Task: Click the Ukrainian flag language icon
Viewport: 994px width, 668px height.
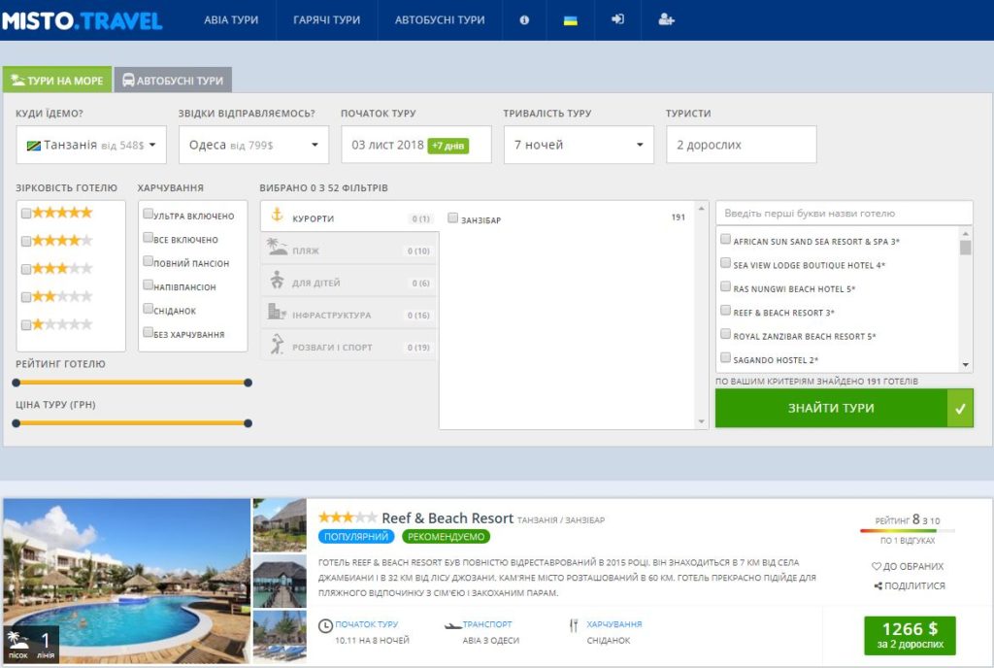Action: pyautogui.click(x=570, y=20)
